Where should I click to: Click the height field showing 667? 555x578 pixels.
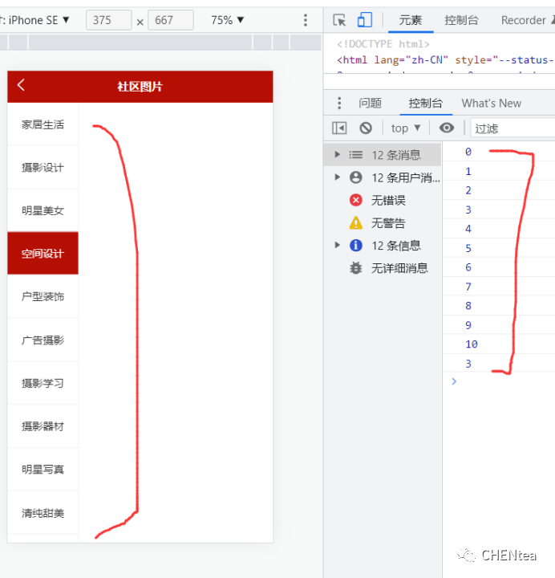pyautogui.click(x=171, y=20)
